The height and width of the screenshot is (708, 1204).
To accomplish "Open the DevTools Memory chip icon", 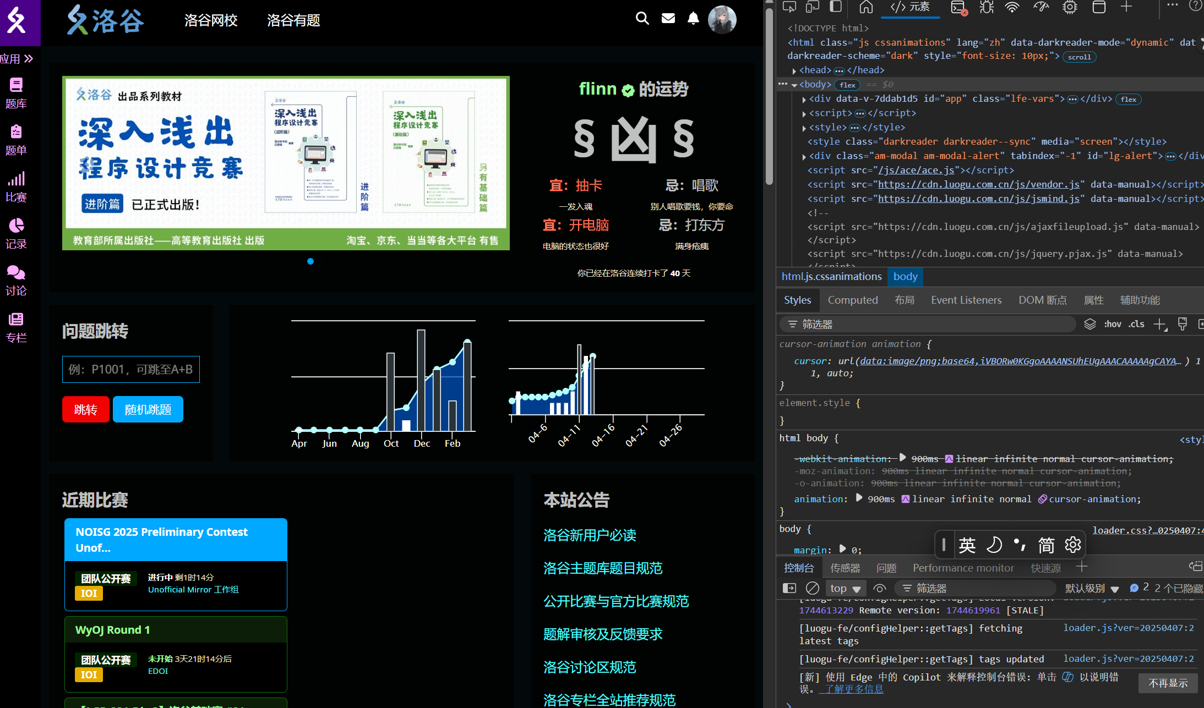I will tap(1070, 7).
